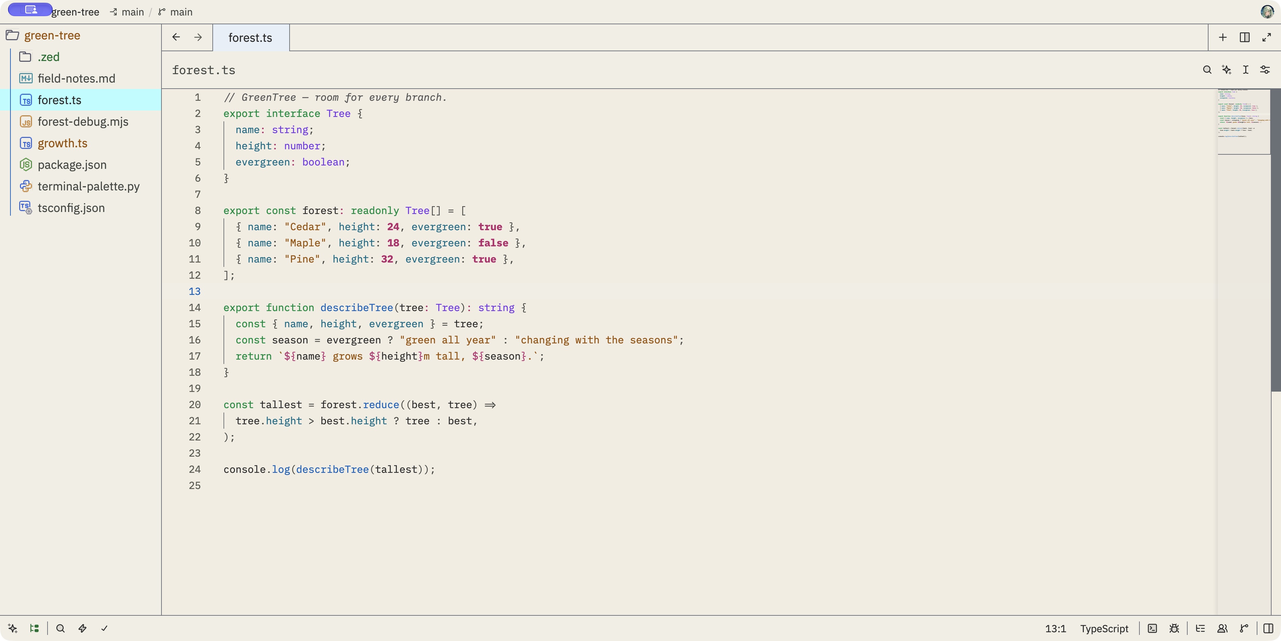Select forest.ts in project panel

pos(81,100)
